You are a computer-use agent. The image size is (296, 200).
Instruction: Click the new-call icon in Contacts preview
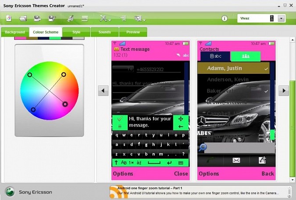(x=262, y=160)
